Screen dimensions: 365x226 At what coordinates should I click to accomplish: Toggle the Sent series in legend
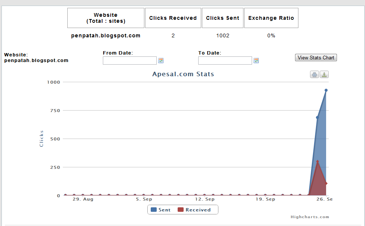160,210
